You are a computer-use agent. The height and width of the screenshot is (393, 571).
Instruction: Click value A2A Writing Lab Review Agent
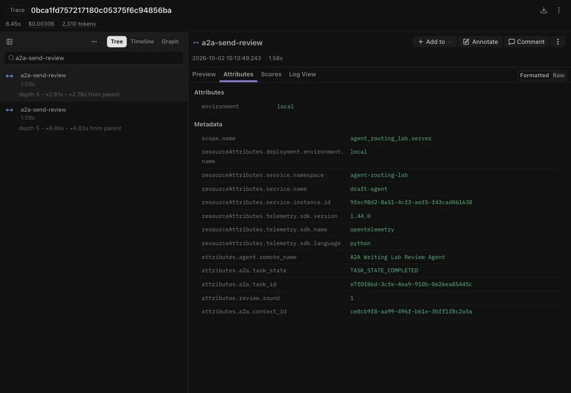pos(397,257)
